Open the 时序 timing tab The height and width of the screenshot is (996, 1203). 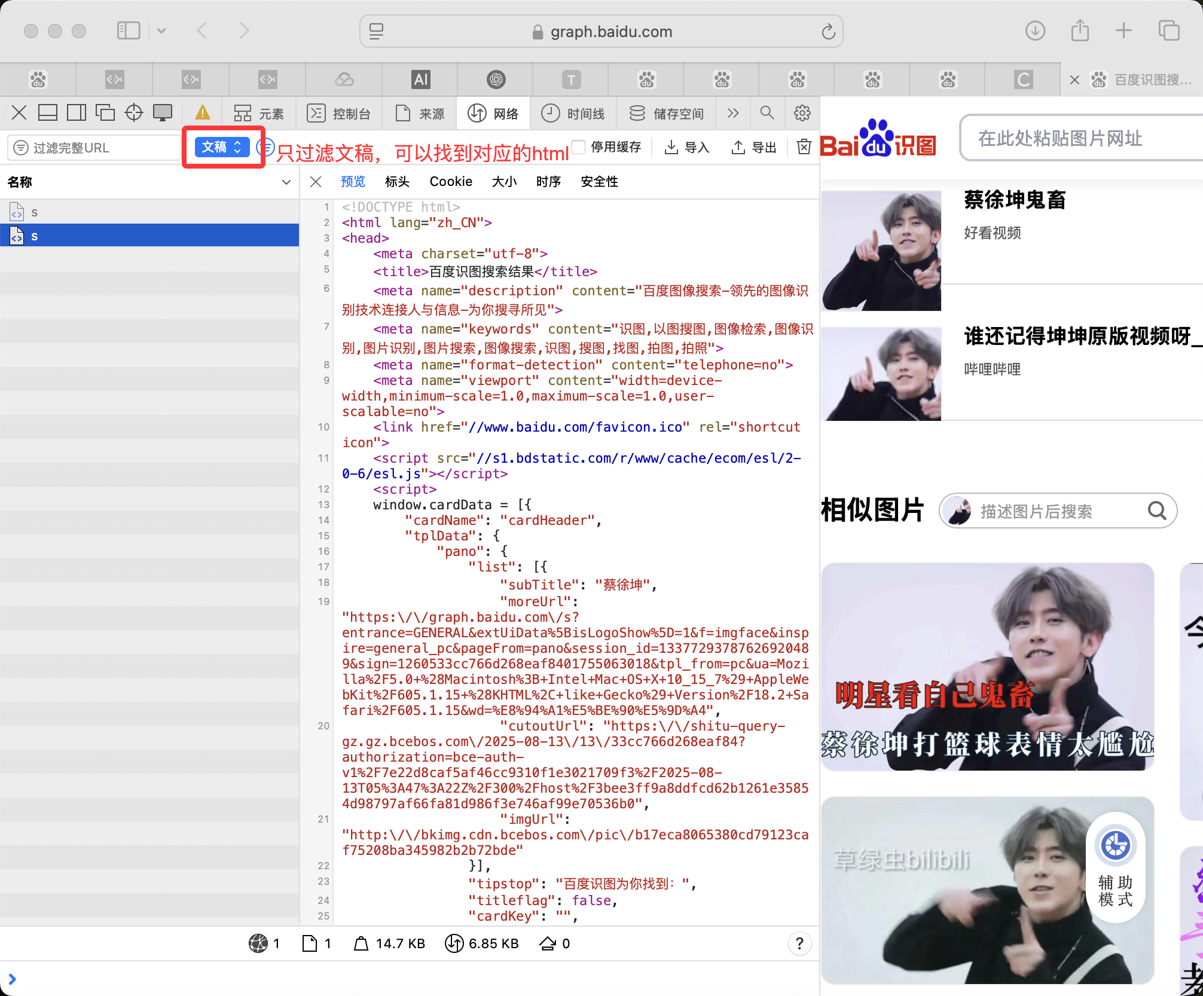[548, 182]
